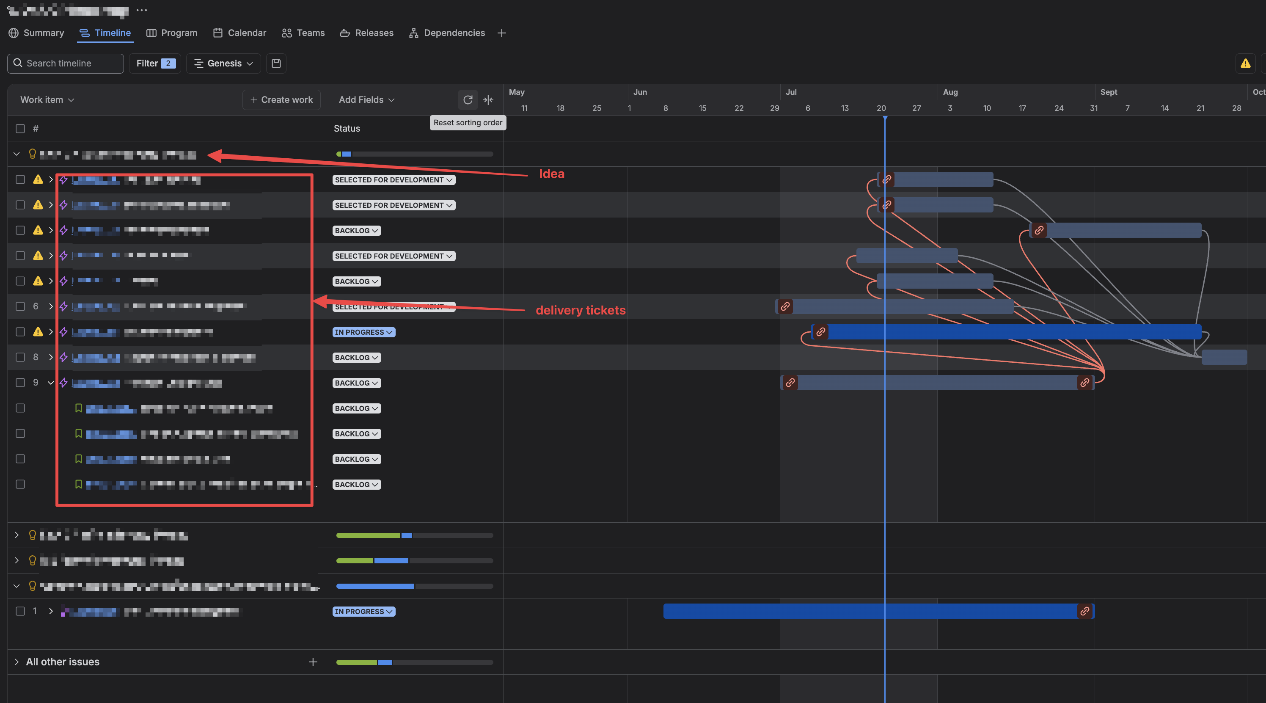Open the Genesis view dropdown
Image resolution: width=1266 pixels, height=703 pixels.
pos(223,63)
